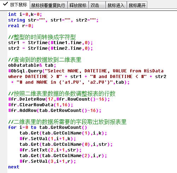Click the str1 = StrTime(#time1.Time,0) line
Screen dimensions: 177x173
[51, 43]
